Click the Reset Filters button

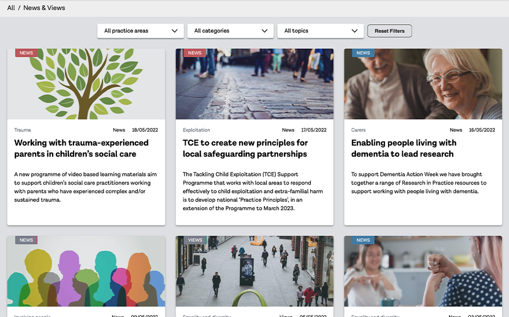(x=389, y=31)
